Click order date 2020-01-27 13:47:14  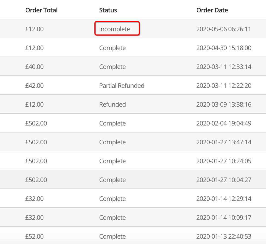click(x=224, y=142)
